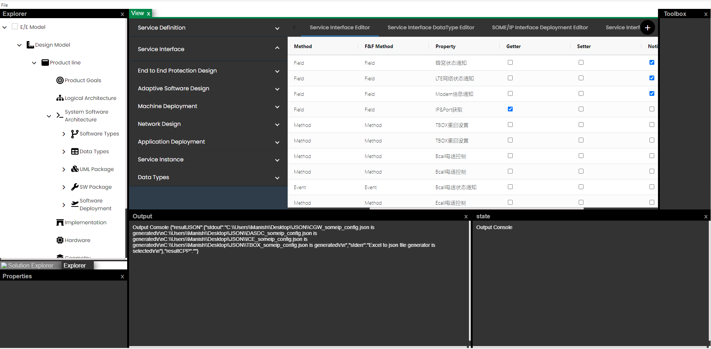Switch to Service Interface DataType Editor tab
This screenshot has height=349, width=711.
[431, 27]
